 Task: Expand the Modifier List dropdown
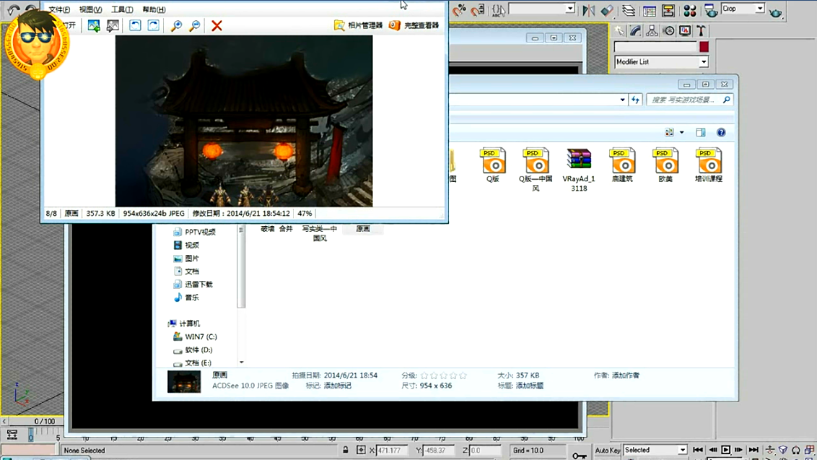click(704, 62)
